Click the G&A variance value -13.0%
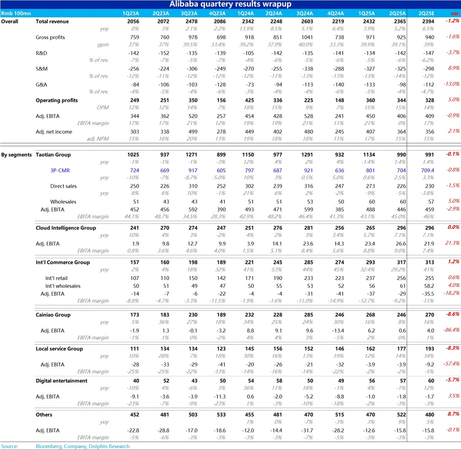This screenshot has height=450, width=461. point(452,83)
